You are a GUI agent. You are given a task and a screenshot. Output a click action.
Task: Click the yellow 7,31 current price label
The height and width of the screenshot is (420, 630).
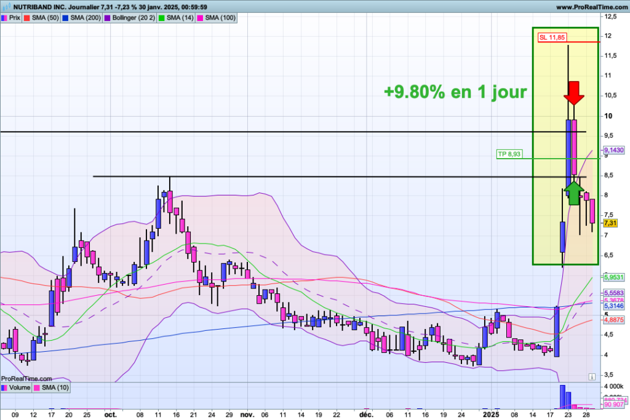point(610,223)
